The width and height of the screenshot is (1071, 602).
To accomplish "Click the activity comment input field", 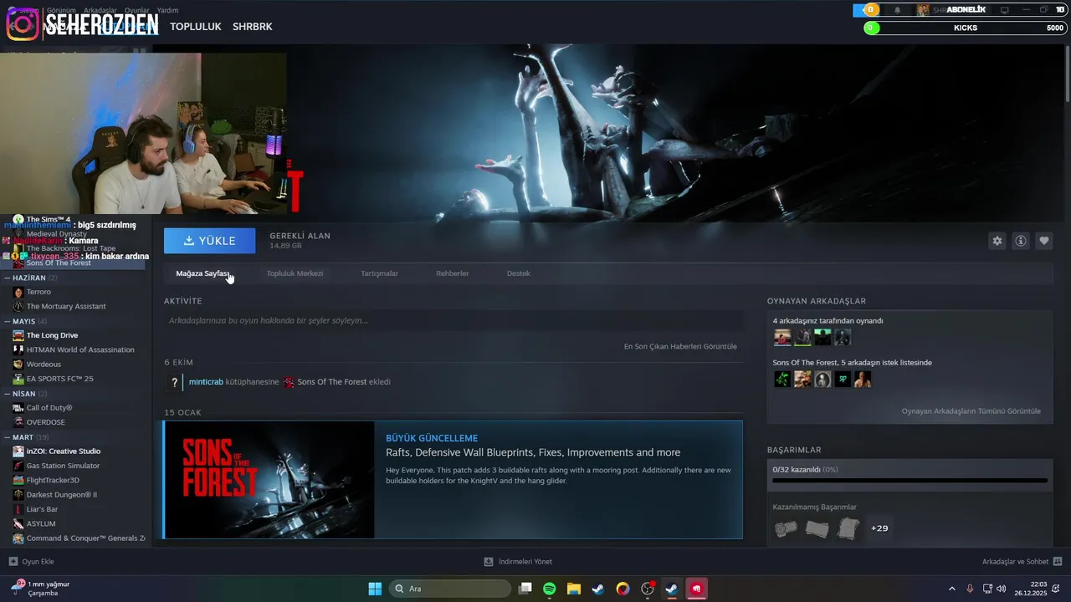I will (454, 320).
